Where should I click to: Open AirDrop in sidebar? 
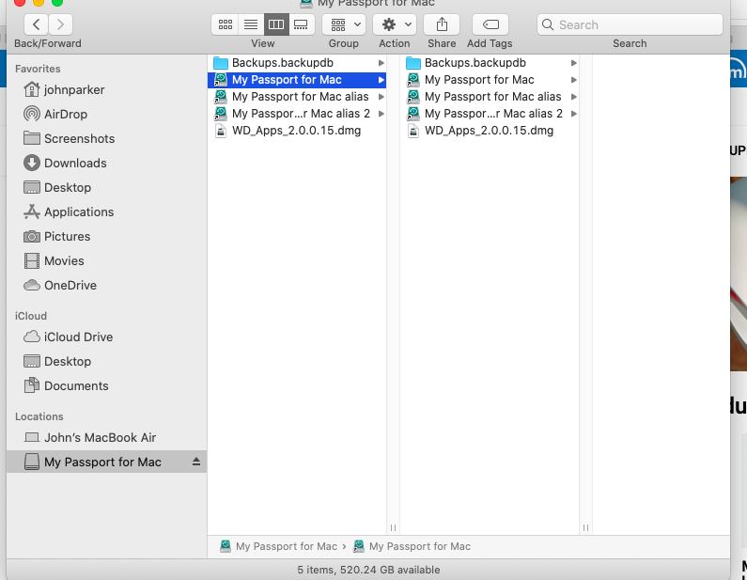[107, 114]
